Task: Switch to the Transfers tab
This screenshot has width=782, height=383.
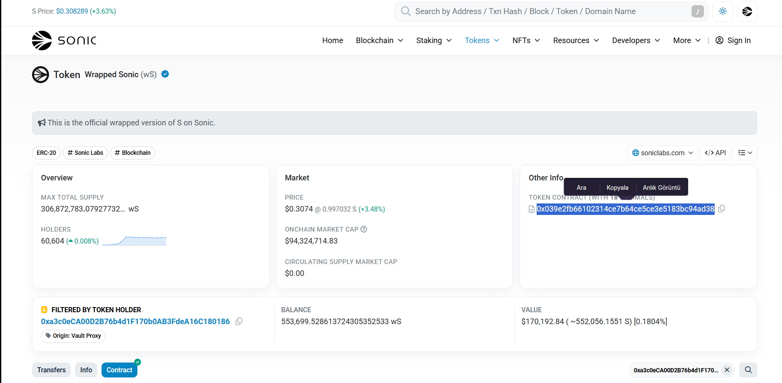Action: pyautogui.click(x=51, y=370)
